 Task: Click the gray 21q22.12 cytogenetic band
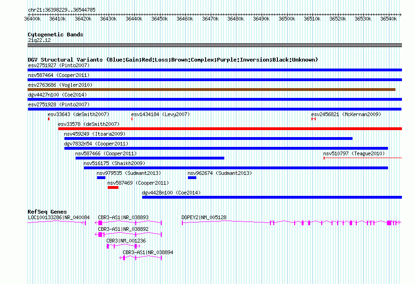click(214, 45)
